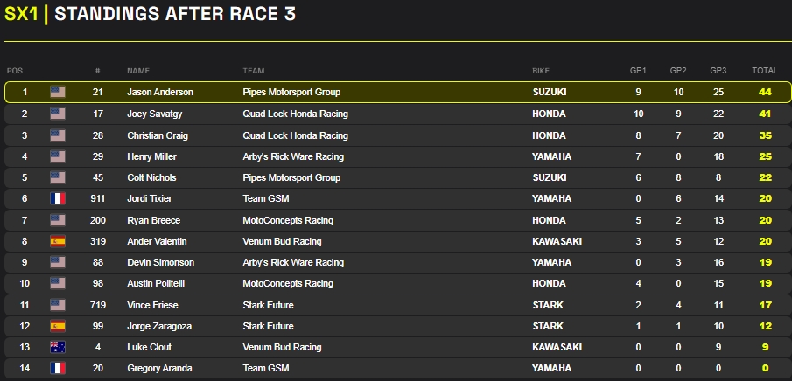The image size is (792, 381).
Task: Click the GP3 column header
Action: click(718, 71)
